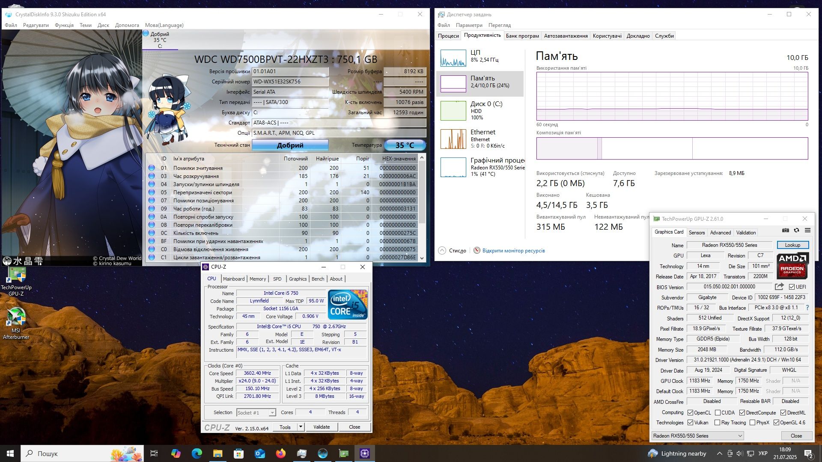Click the Shizuku chibi character image

169,109
